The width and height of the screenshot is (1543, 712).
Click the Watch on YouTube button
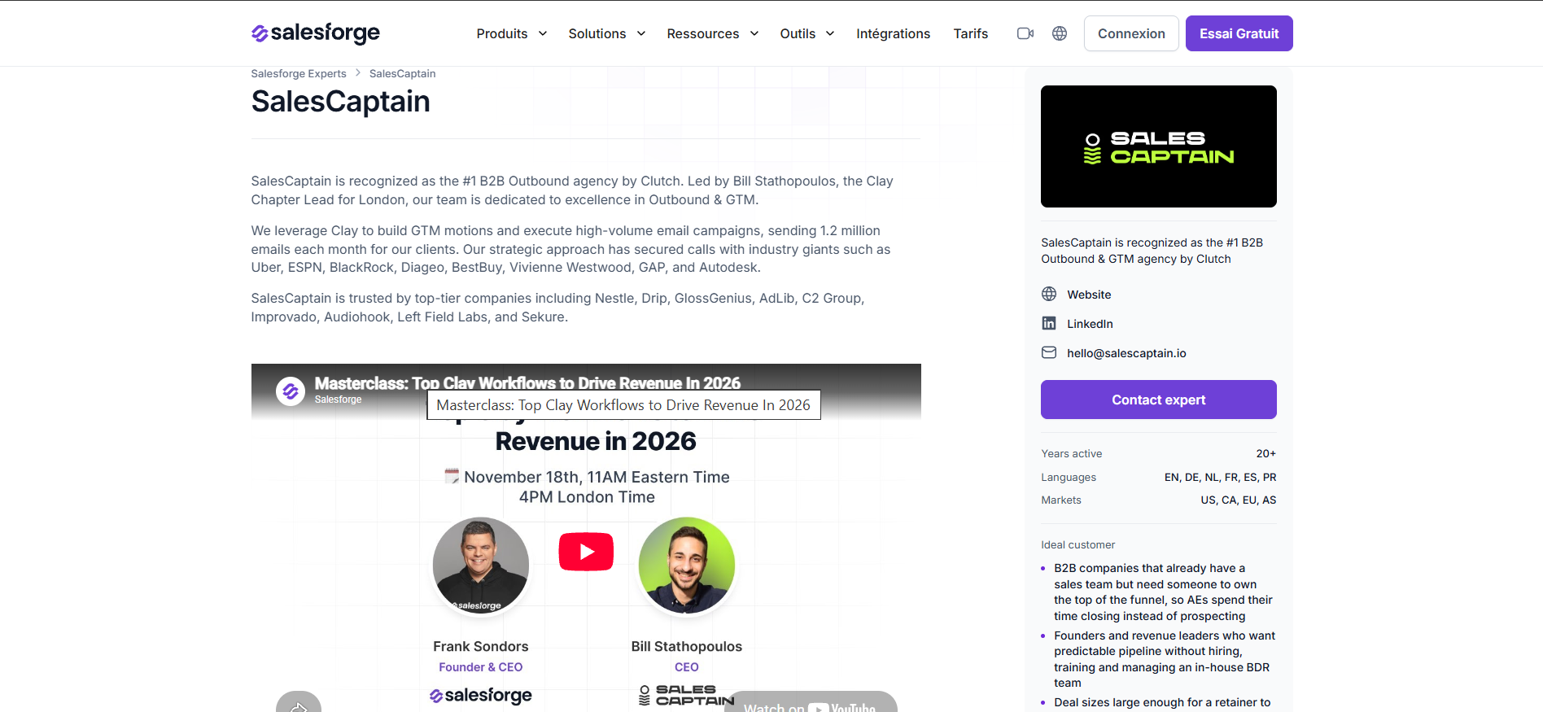pos(811,702)
